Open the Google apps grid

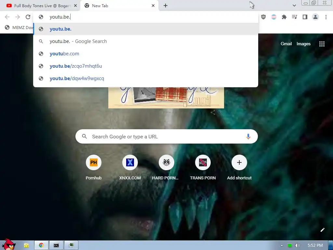pyautogui.click(x=322, y=44)
